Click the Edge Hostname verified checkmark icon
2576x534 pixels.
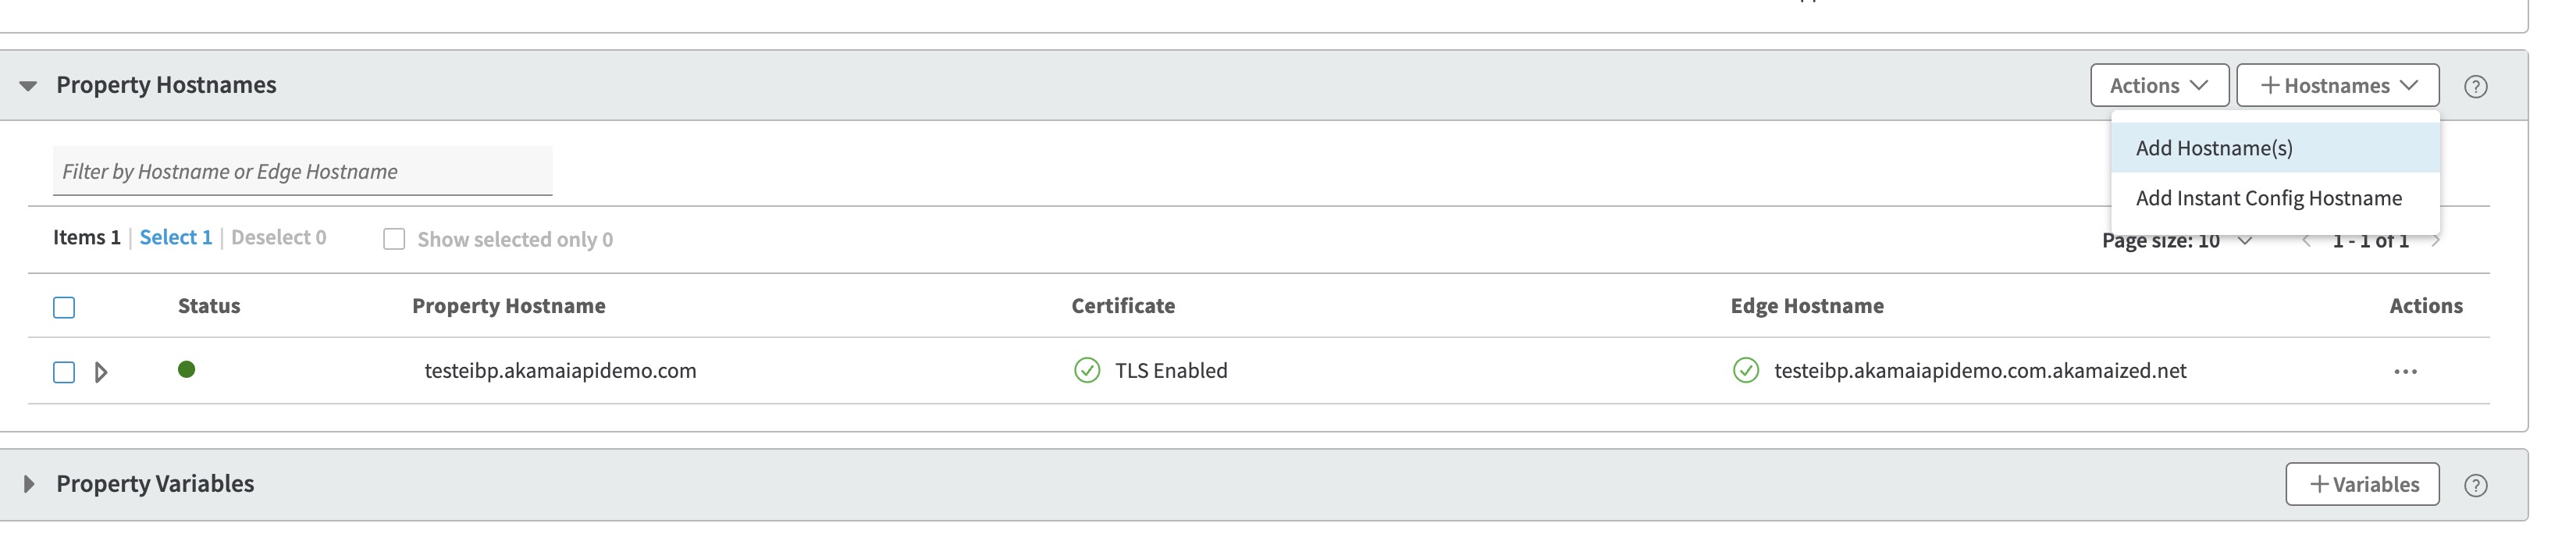coord(1745,370)
